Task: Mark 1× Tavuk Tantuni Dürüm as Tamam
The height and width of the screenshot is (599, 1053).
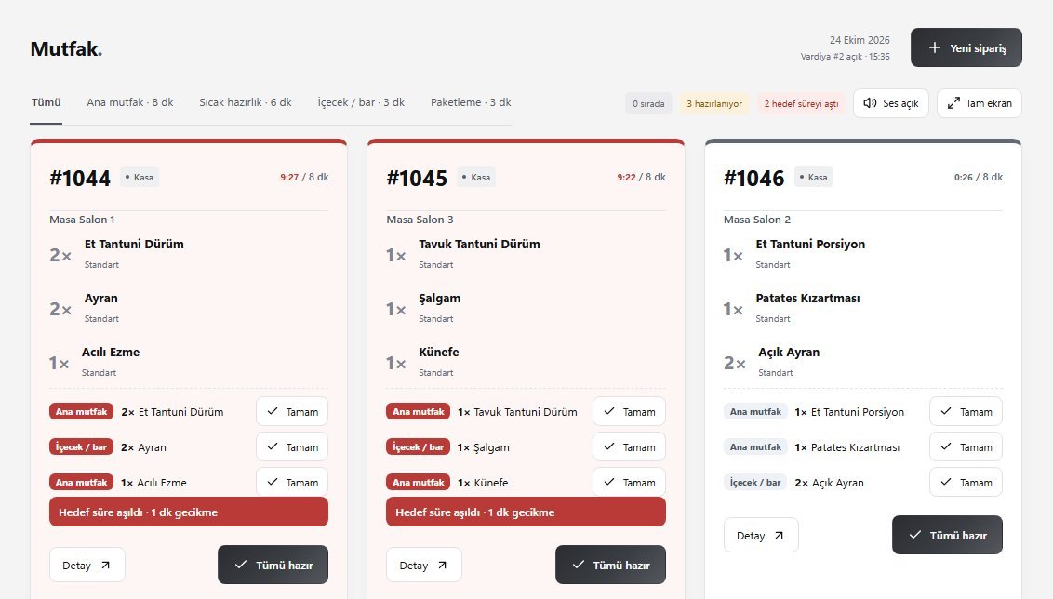Action: click(x=629, y=412)
